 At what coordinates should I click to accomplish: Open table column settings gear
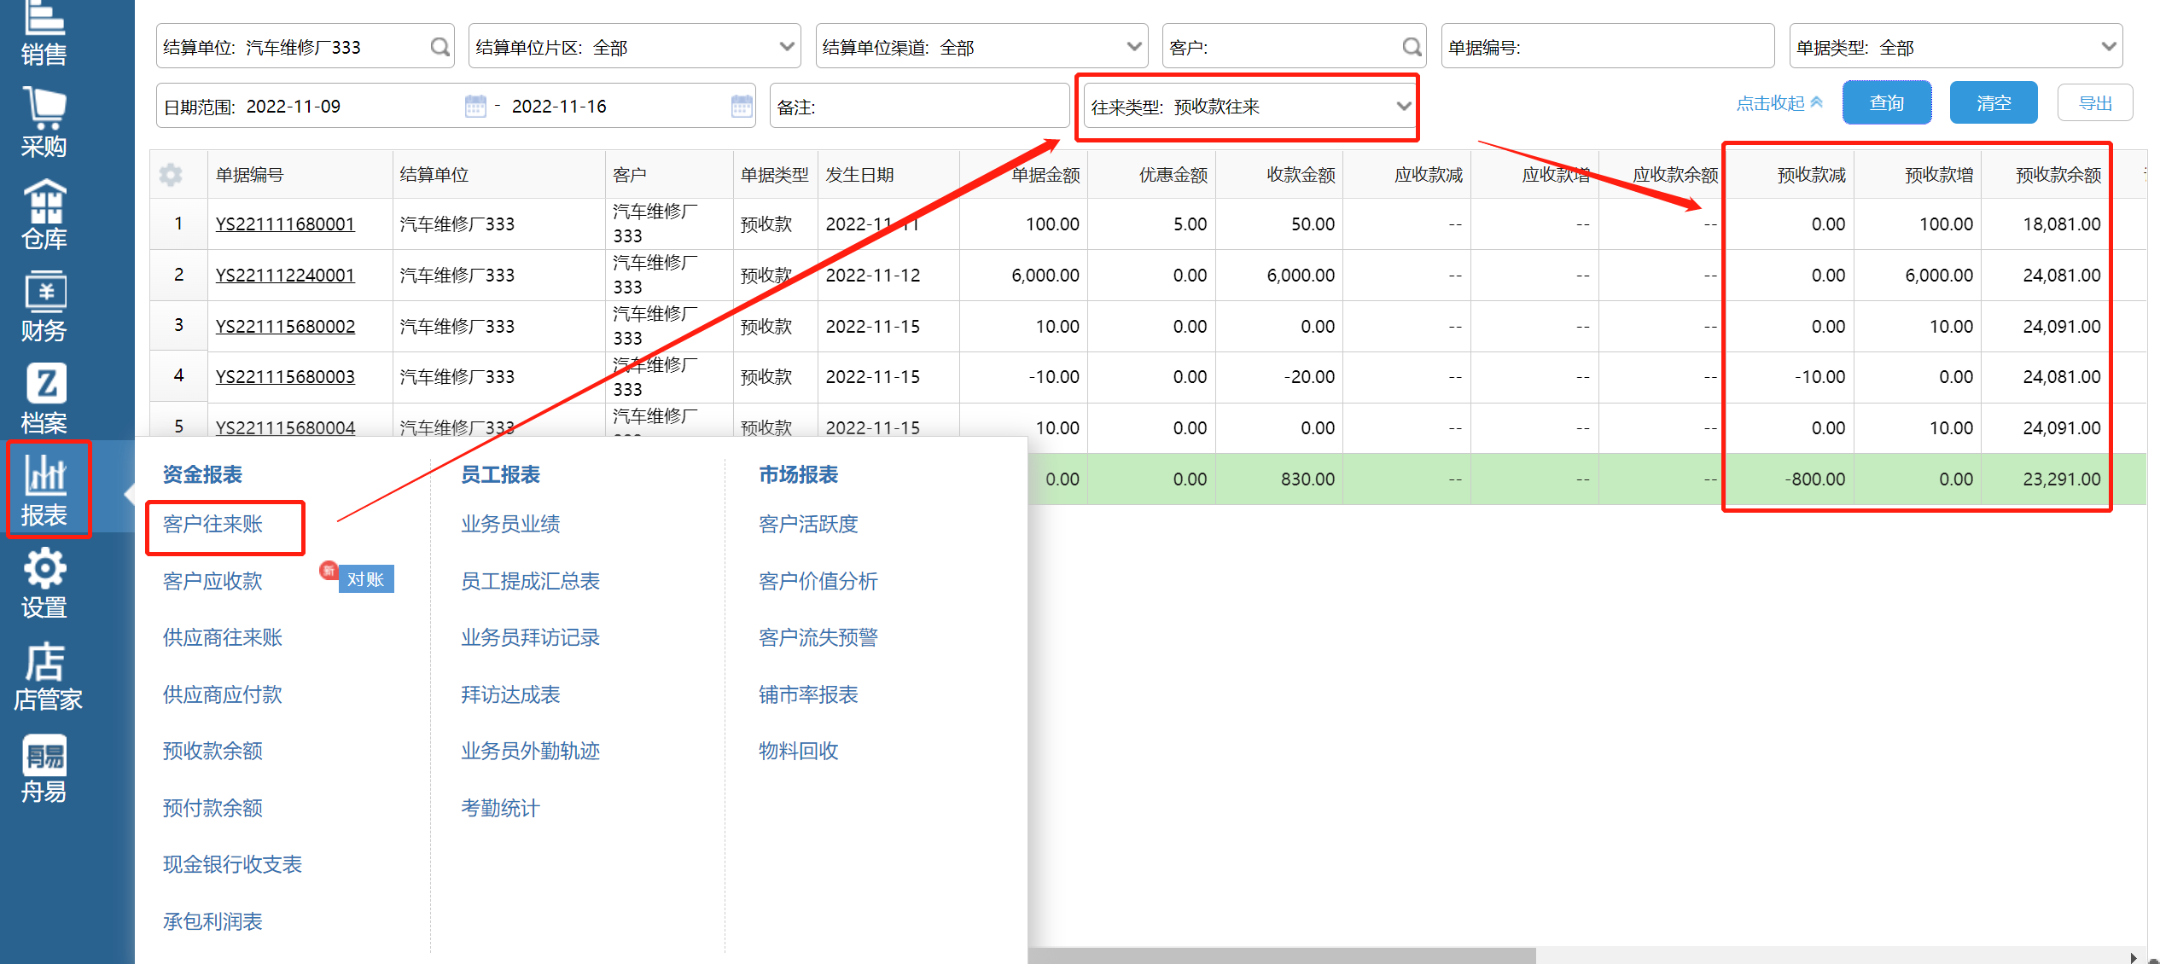point(171,175)
